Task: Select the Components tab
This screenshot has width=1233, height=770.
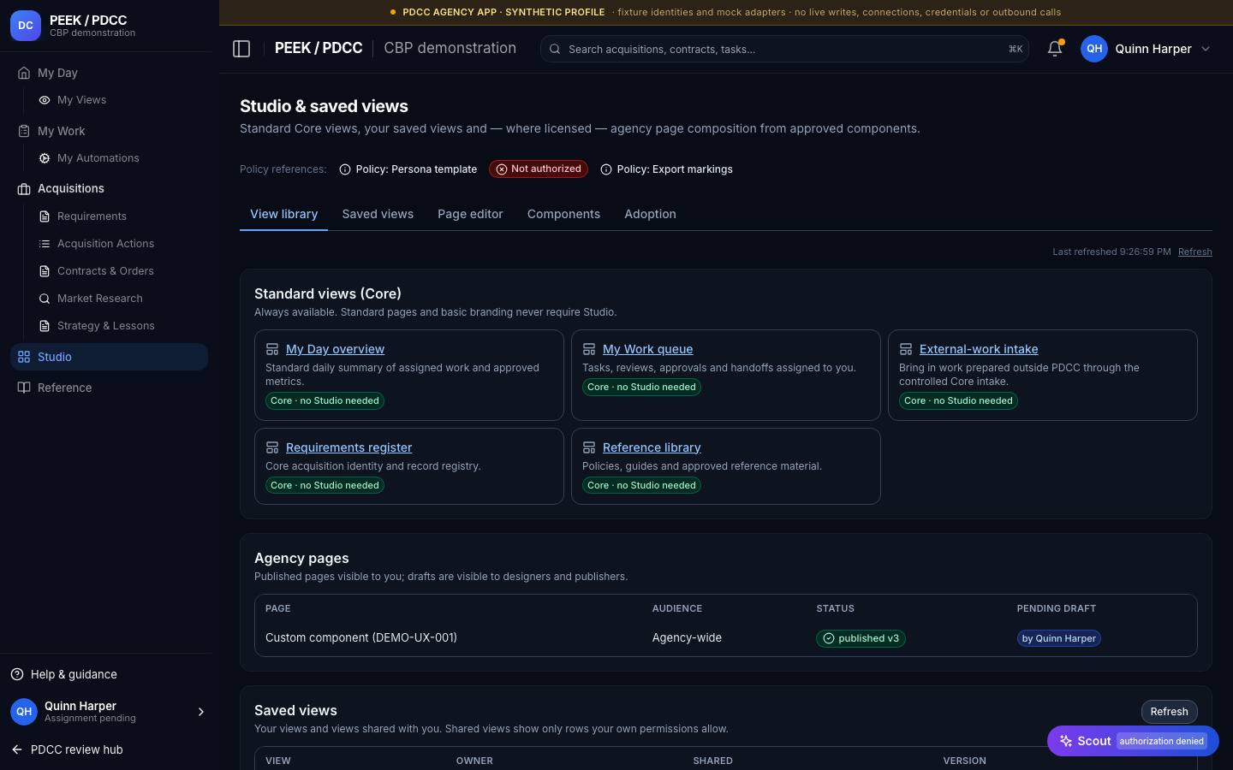Action: tap(563, 214)
